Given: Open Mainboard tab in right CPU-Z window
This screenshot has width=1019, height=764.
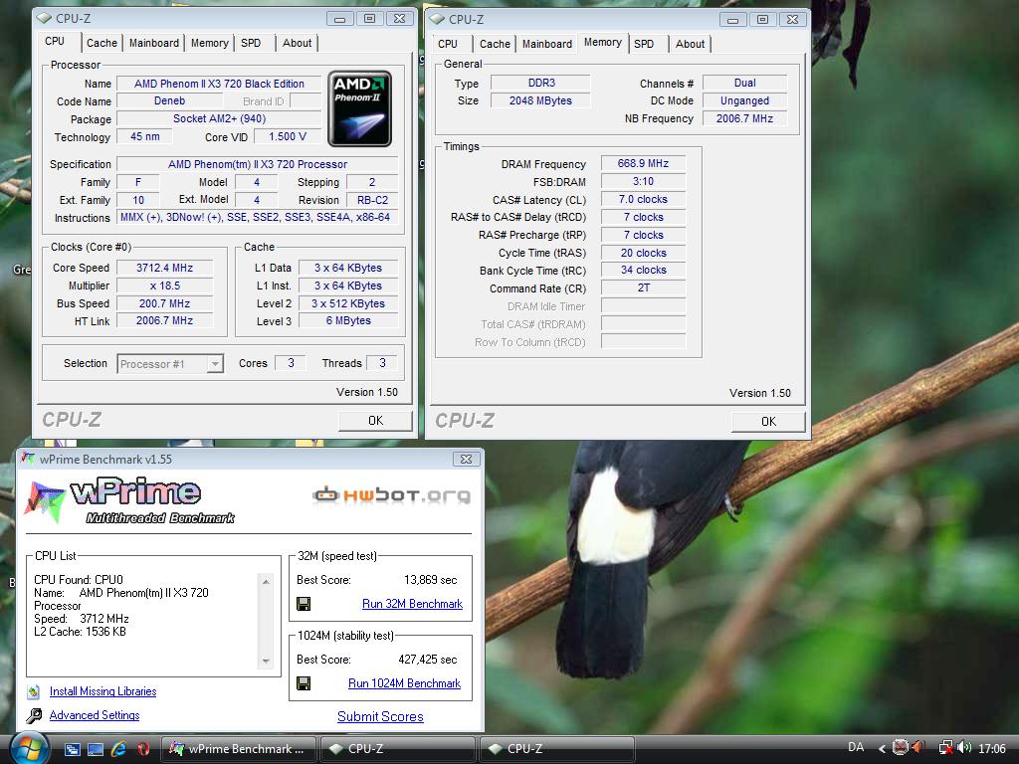Looking at the screenshot, I should click(x=546, y=44).
